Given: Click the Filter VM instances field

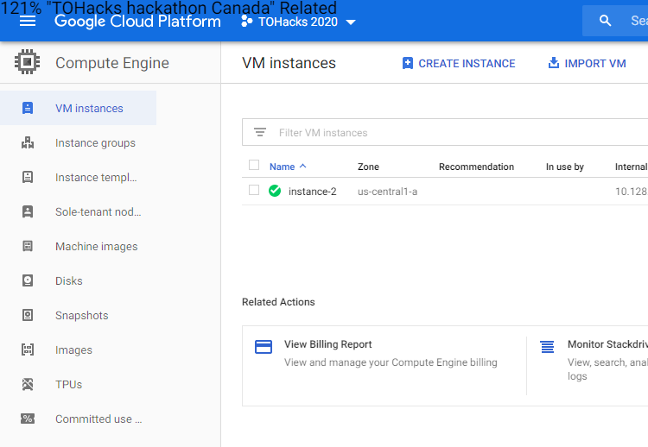Looking at the screenshot, I should (432, 133).
